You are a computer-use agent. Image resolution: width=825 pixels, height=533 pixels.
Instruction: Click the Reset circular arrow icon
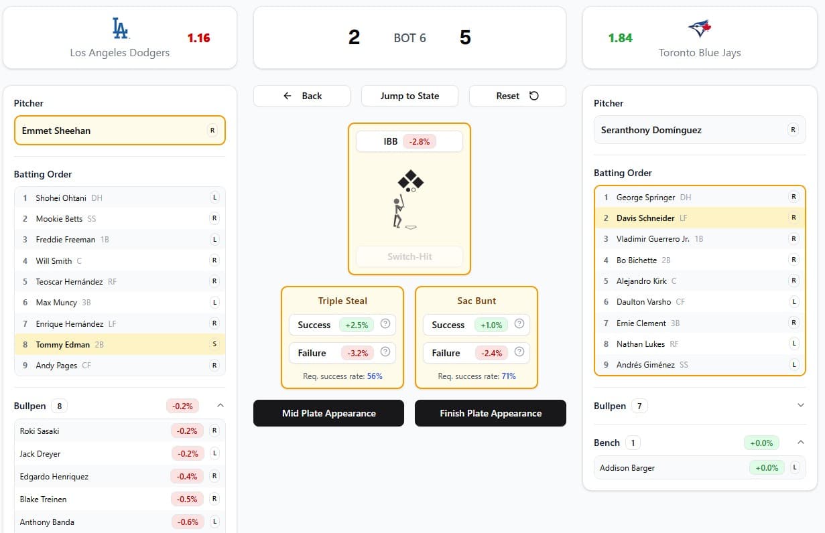point(534,96)
